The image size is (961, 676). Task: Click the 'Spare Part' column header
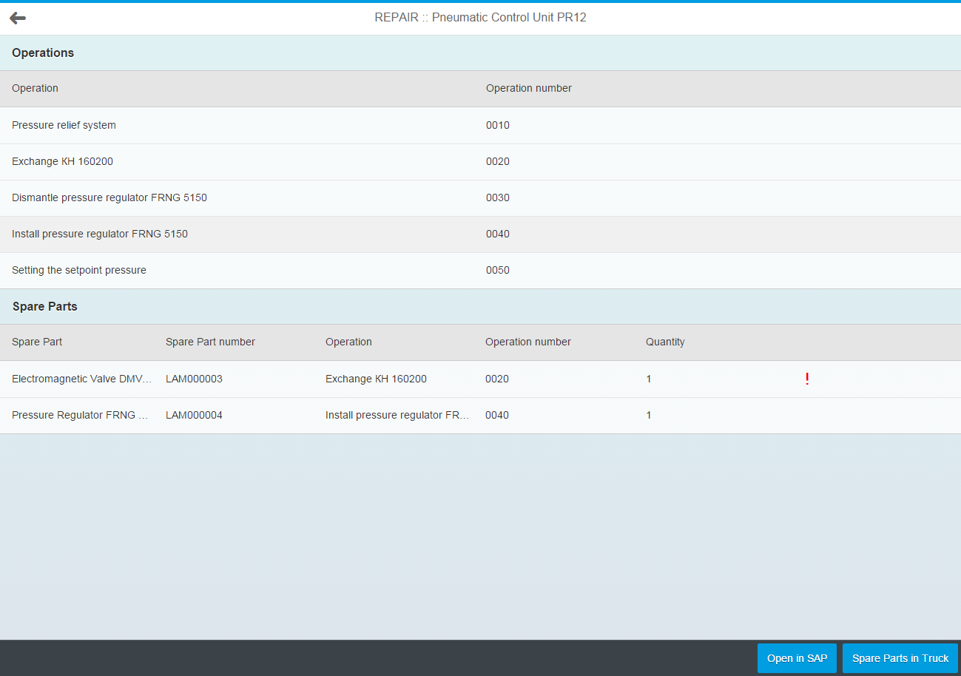pyautogui.click(x=37, y=342)
